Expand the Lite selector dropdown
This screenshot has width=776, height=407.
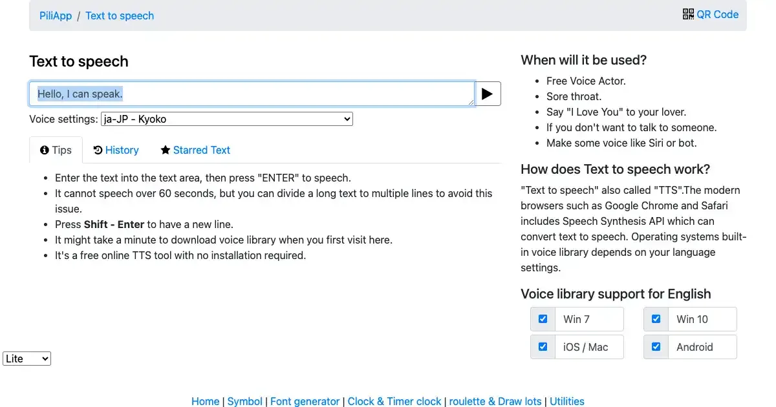click(27, 359)
